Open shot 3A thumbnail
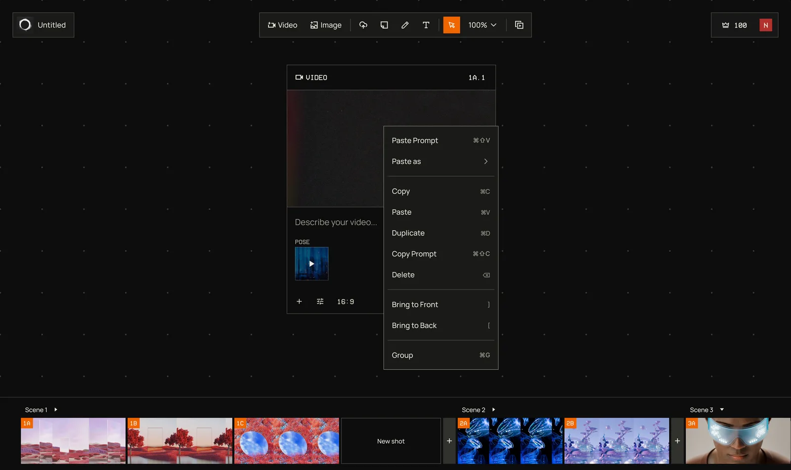The width and height of the screenshot is (791, 470). tap(738, 441)
